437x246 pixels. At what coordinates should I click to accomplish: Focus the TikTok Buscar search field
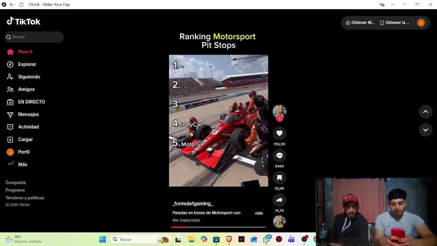pos(34,37)
